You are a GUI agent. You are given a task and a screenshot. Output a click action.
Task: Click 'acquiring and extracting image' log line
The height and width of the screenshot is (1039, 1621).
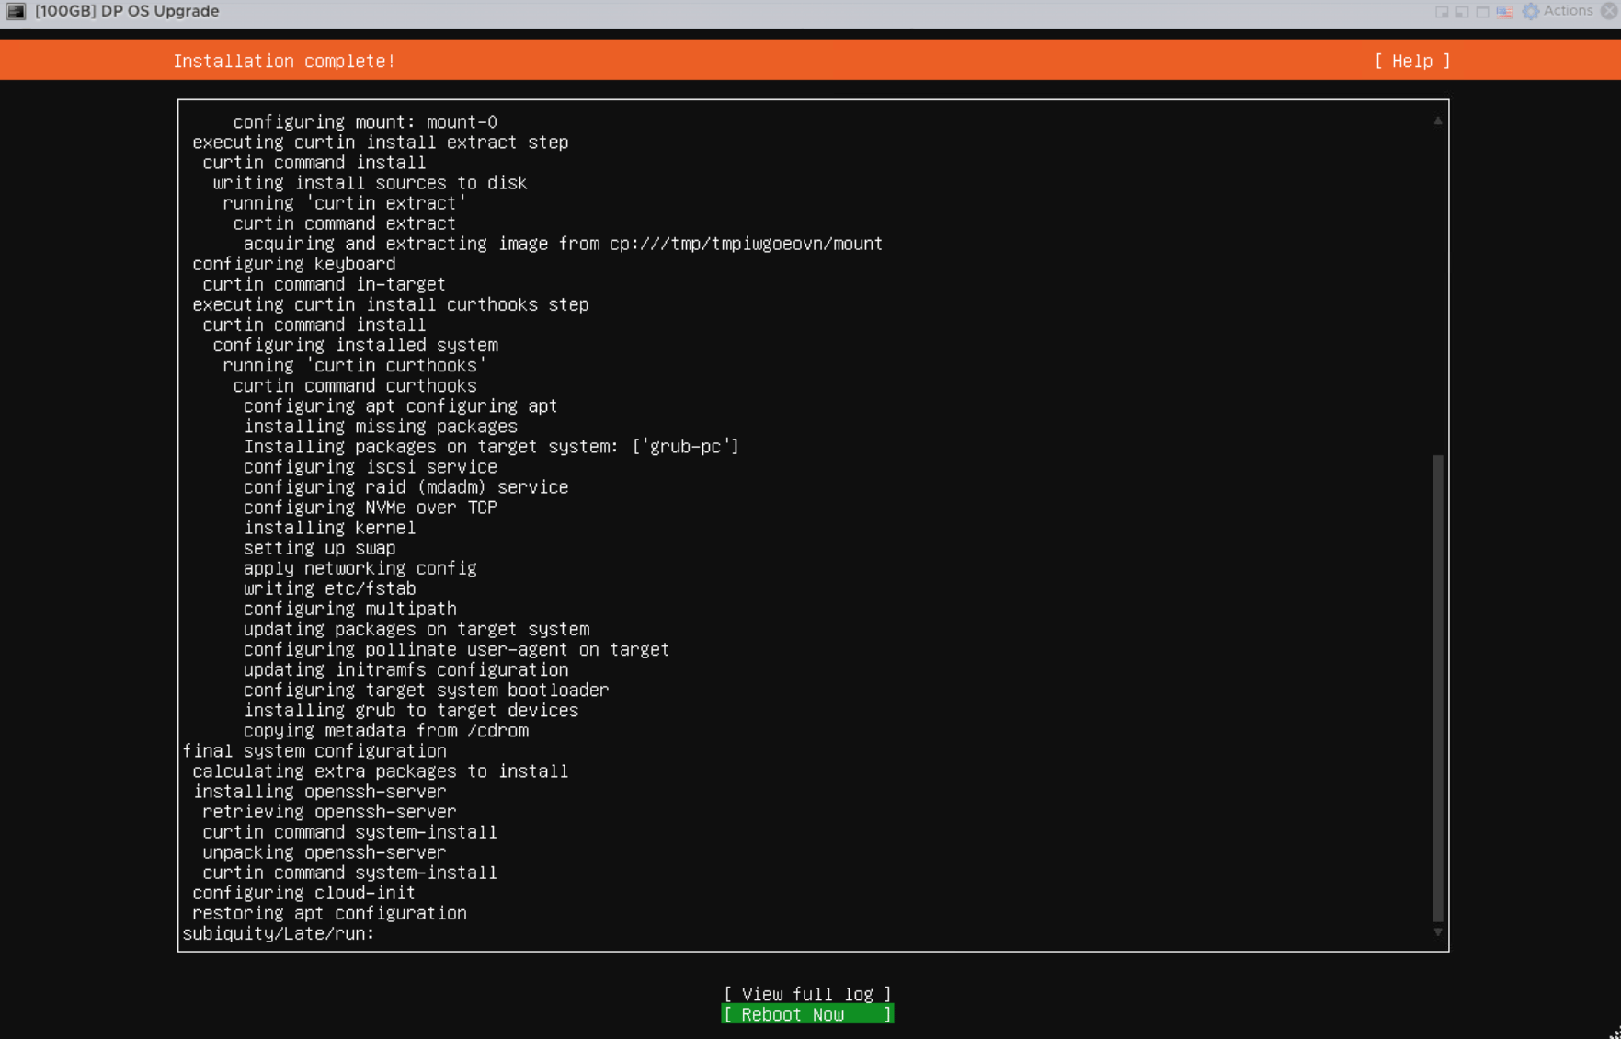(x=563, y=244)
